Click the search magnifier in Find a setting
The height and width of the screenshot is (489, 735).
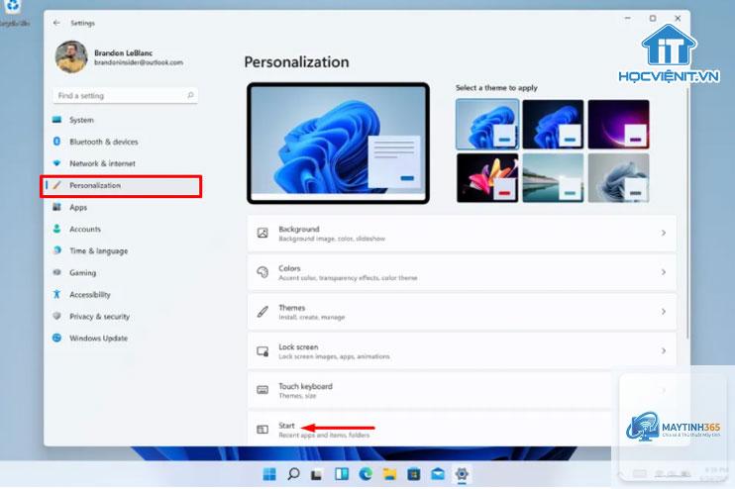[190, 96]
